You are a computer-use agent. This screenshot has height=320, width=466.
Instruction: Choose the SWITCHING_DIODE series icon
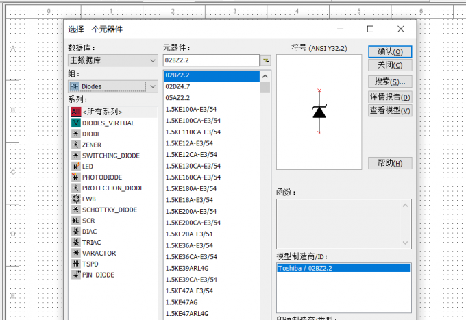point(76,156)
